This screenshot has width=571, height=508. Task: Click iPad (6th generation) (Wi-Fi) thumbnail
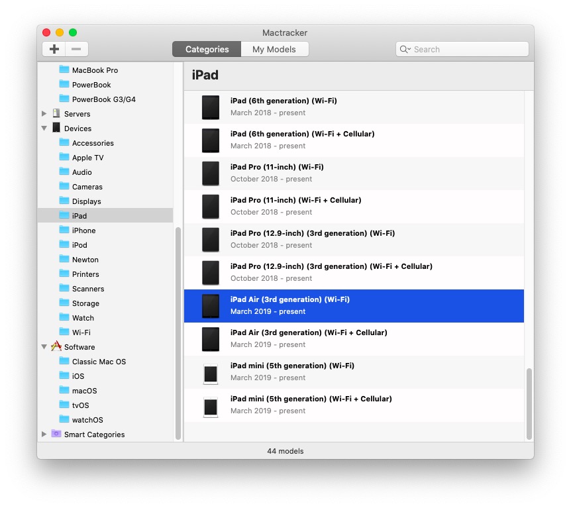tap(211, 107)
